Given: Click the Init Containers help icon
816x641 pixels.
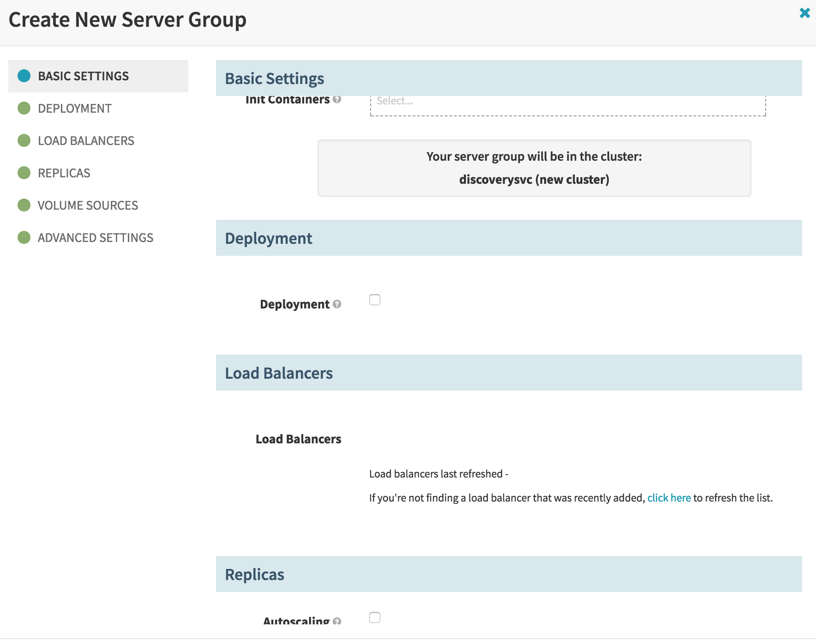Looking at the screenshot, I should 337,99.
